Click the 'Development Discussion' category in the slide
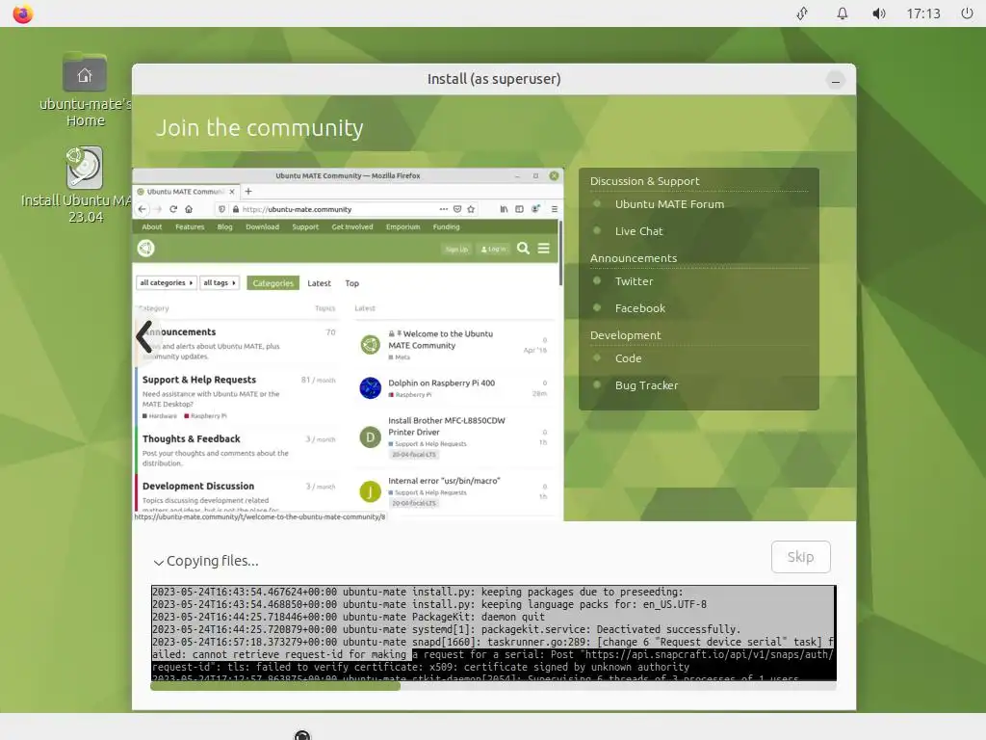 point(198,486)
